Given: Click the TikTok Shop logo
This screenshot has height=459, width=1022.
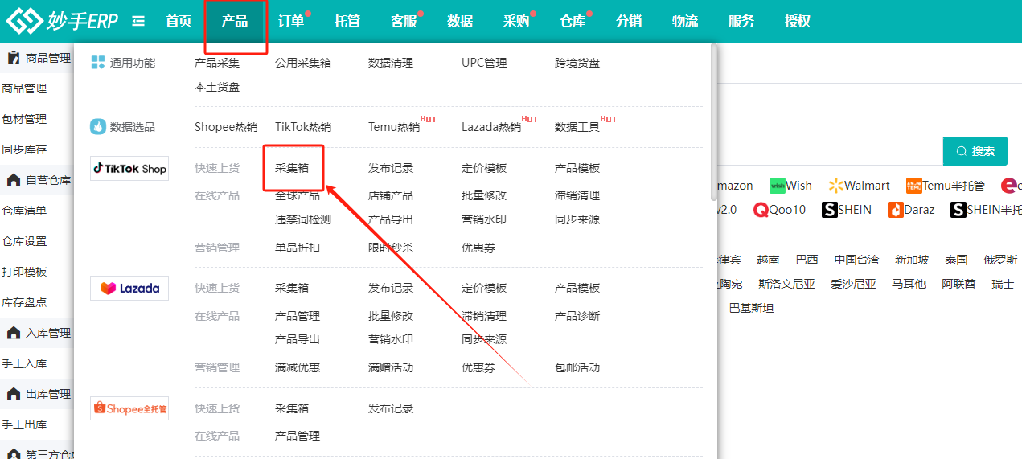Looking at the screenshot, I should click(129, 168).
